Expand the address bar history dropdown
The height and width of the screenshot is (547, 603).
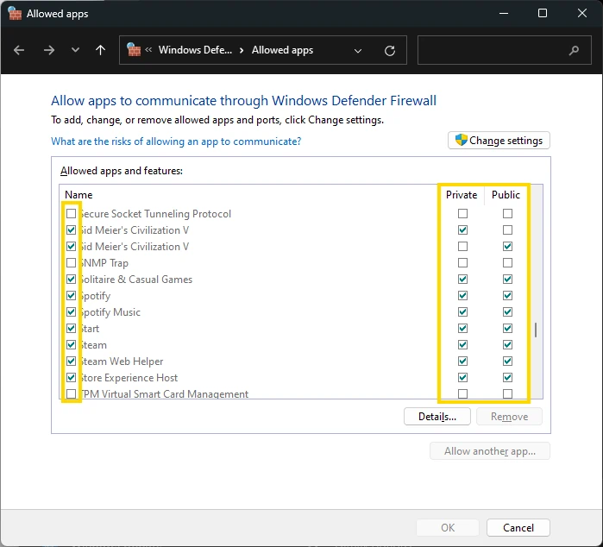click(x=358, y=51)
